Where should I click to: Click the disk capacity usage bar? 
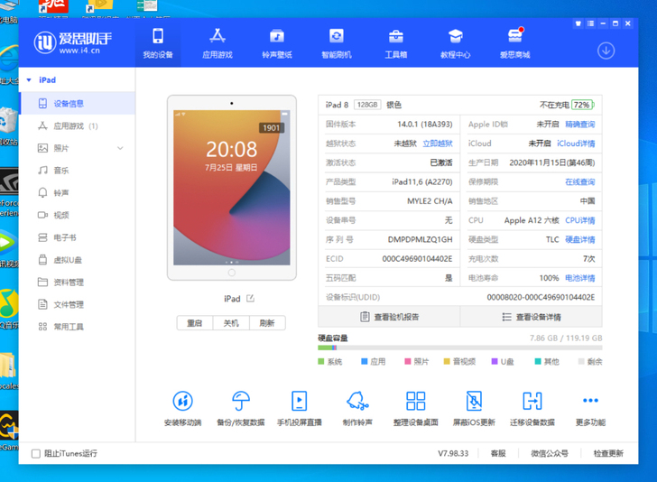point(460,348)
